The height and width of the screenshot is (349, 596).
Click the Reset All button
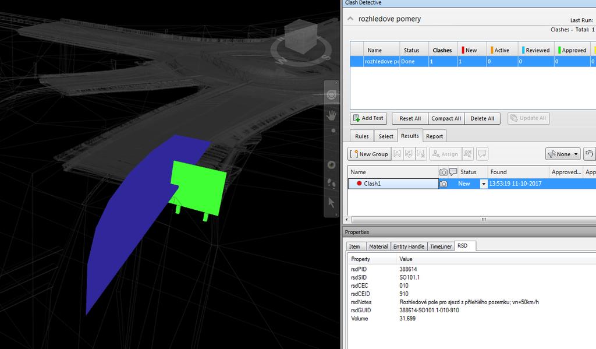pos(410,118)
